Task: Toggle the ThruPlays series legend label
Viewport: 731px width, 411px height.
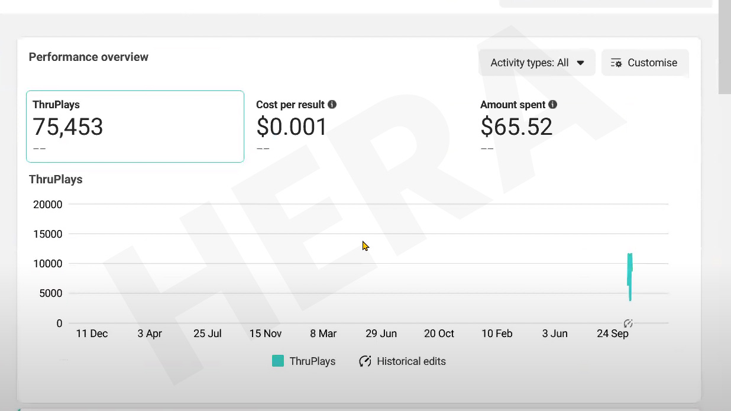Action: 312,361
